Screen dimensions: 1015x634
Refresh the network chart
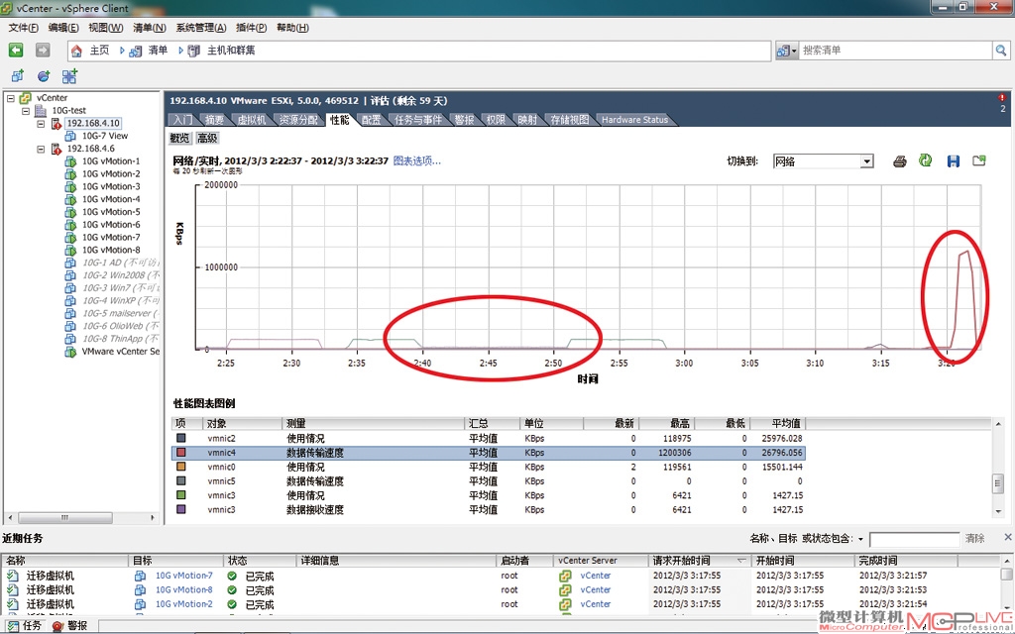[x=926, y=160]
